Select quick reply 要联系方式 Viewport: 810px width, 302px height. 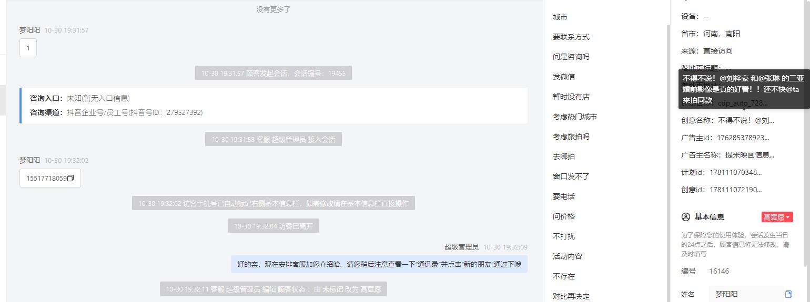571,37
